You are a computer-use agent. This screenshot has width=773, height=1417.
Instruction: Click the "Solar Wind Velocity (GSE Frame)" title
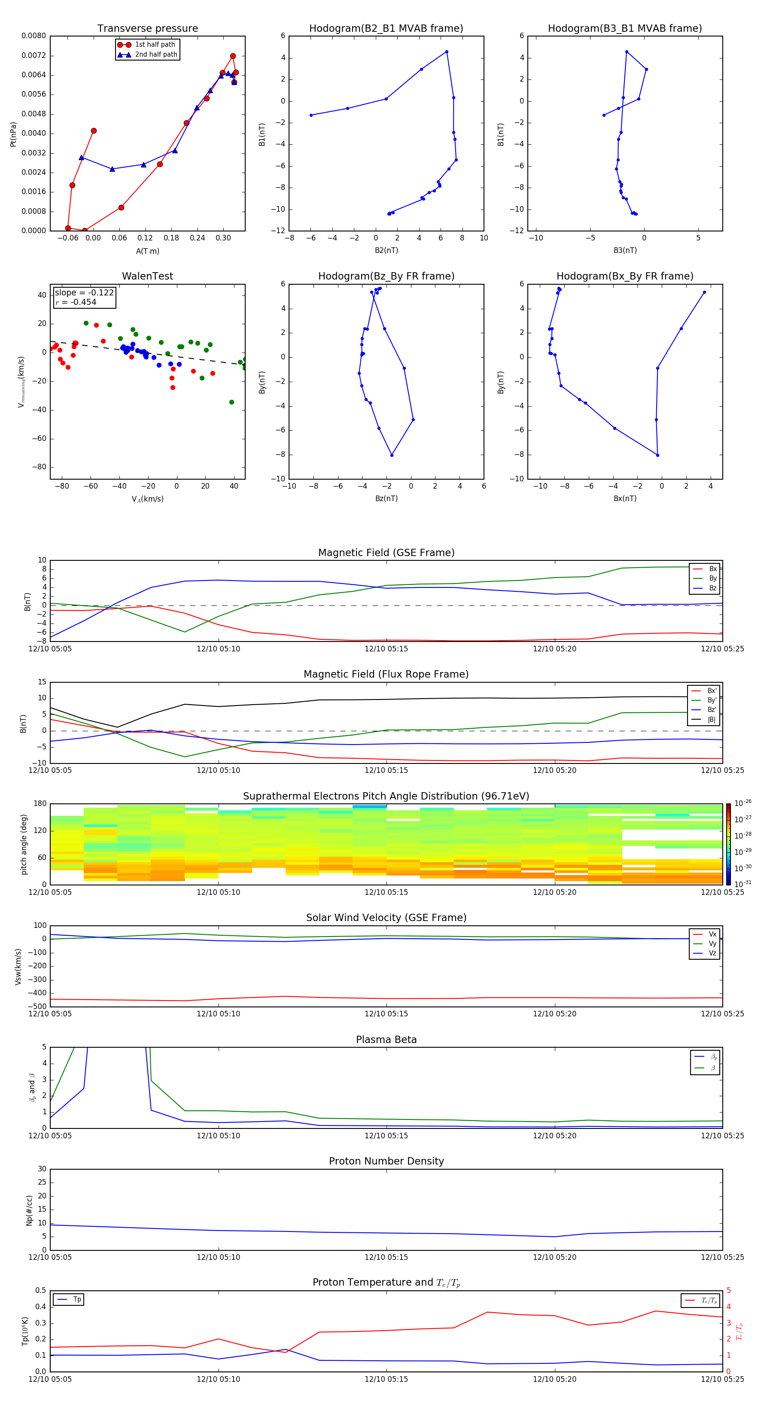[386, 918]
